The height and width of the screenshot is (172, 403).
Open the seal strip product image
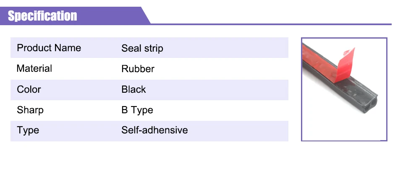point(344,89)
